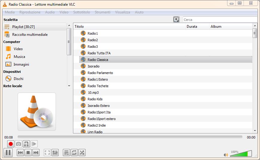The width and height of the screenshot is (260, 160).
Task: Select Radio Kids entry
Action: pos(166,99)
